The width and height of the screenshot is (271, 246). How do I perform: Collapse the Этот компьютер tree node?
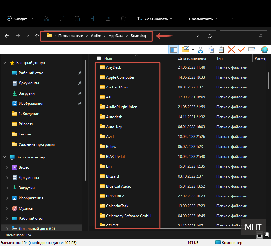(5, 157)
